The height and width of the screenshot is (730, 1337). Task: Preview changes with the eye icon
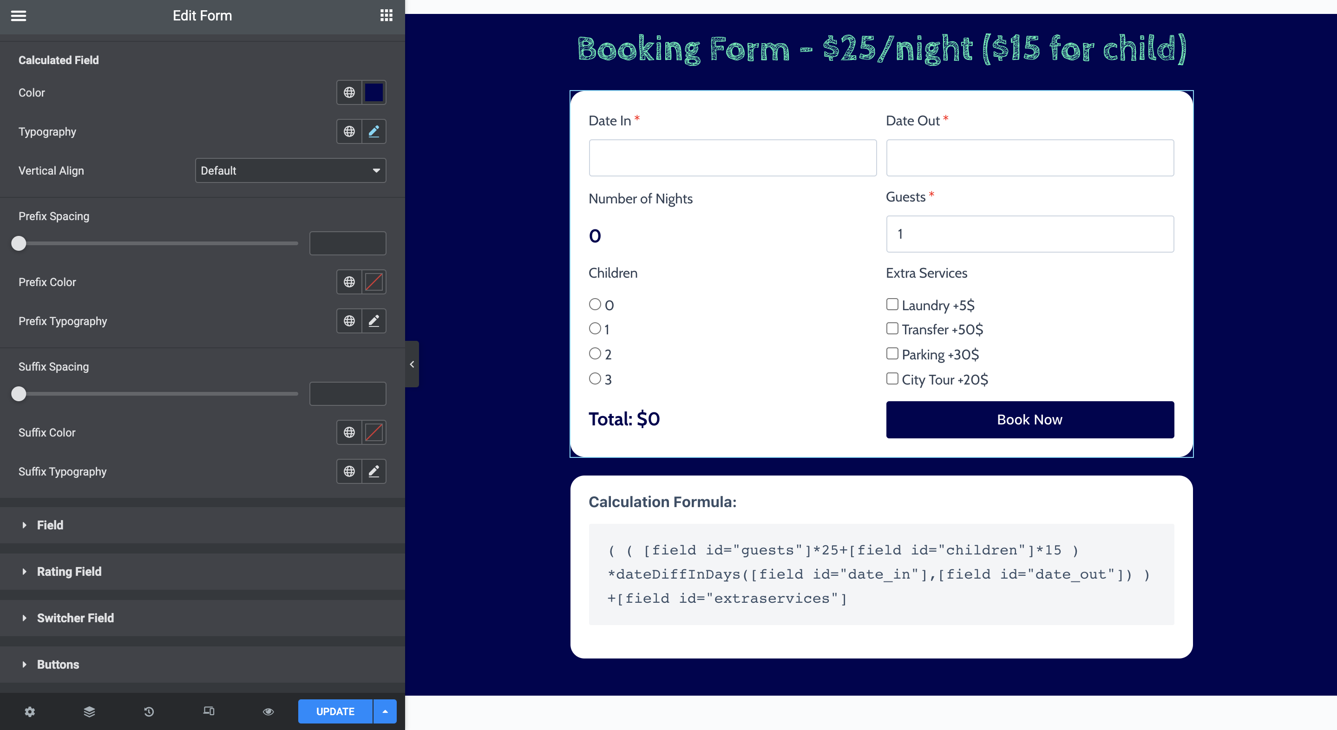coord(268,711)
